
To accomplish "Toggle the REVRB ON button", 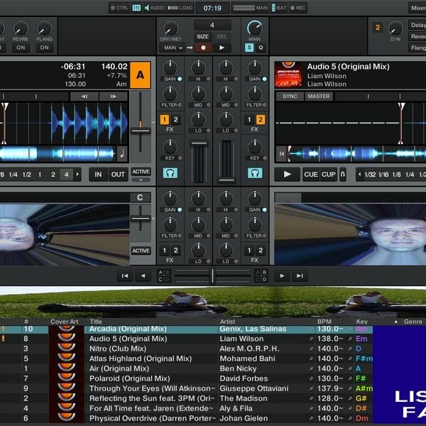I will pos(21,48).
